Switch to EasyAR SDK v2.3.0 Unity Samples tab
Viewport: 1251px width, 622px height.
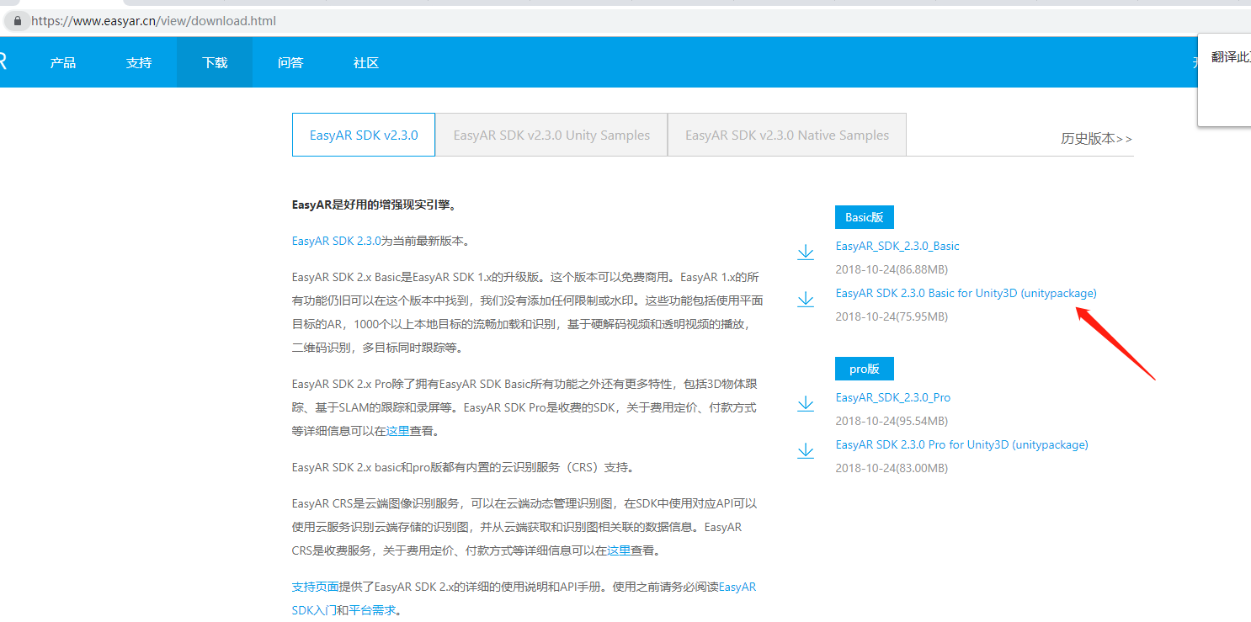click(x=551, y=135)
